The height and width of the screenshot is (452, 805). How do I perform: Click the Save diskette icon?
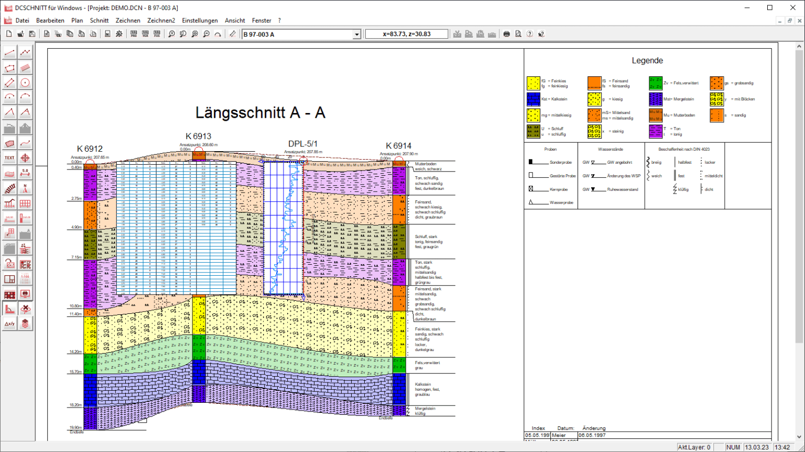(x=32, y=34)
